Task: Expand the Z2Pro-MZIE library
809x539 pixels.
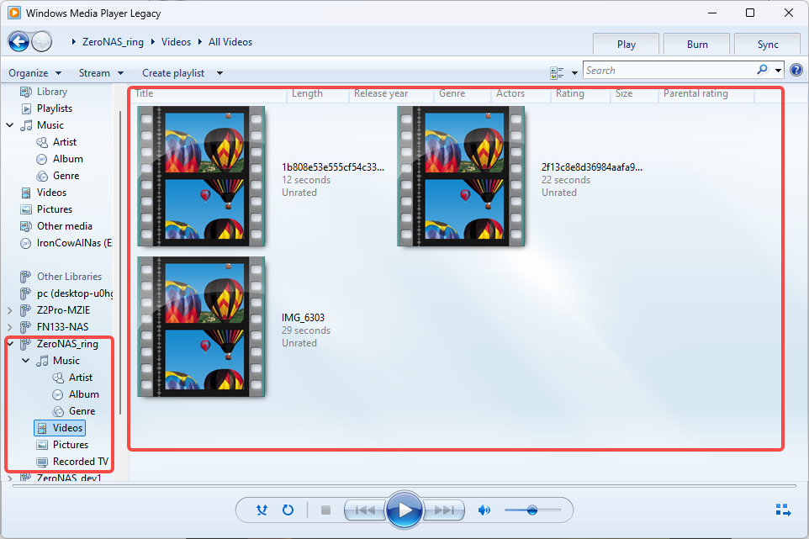Action: (10, 310)
